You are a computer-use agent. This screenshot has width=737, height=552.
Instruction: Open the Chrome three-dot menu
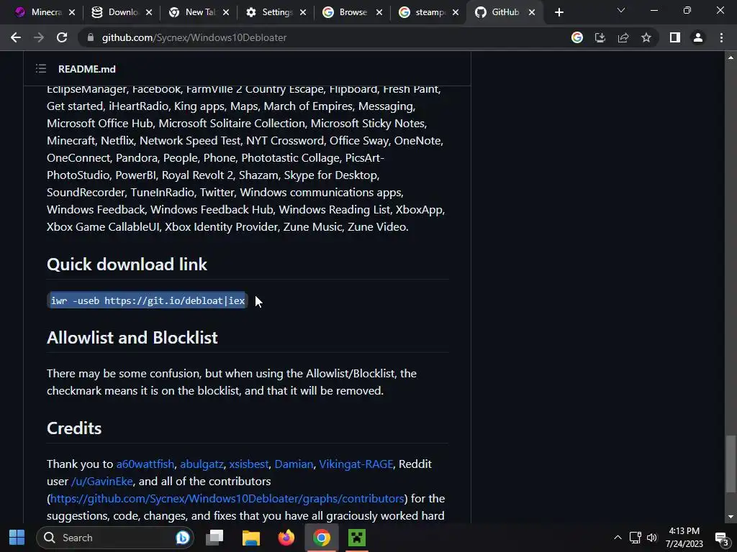[721, 37]
